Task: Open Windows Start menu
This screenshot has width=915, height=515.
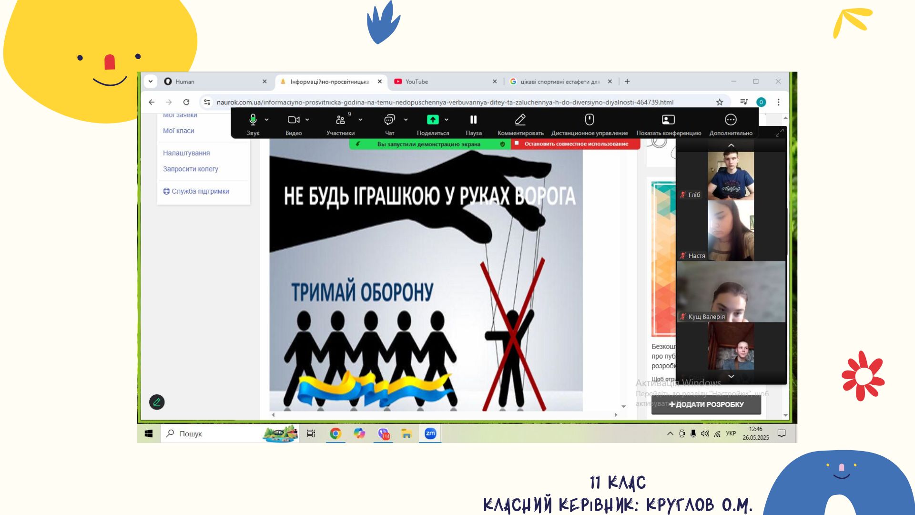Action: [149, 433]
